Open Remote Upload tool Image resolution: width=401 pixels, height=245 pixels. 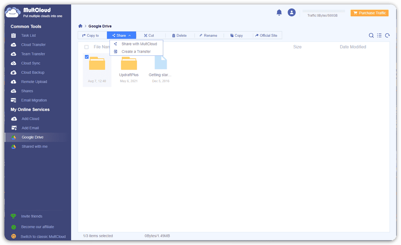[x=34, y=82]
